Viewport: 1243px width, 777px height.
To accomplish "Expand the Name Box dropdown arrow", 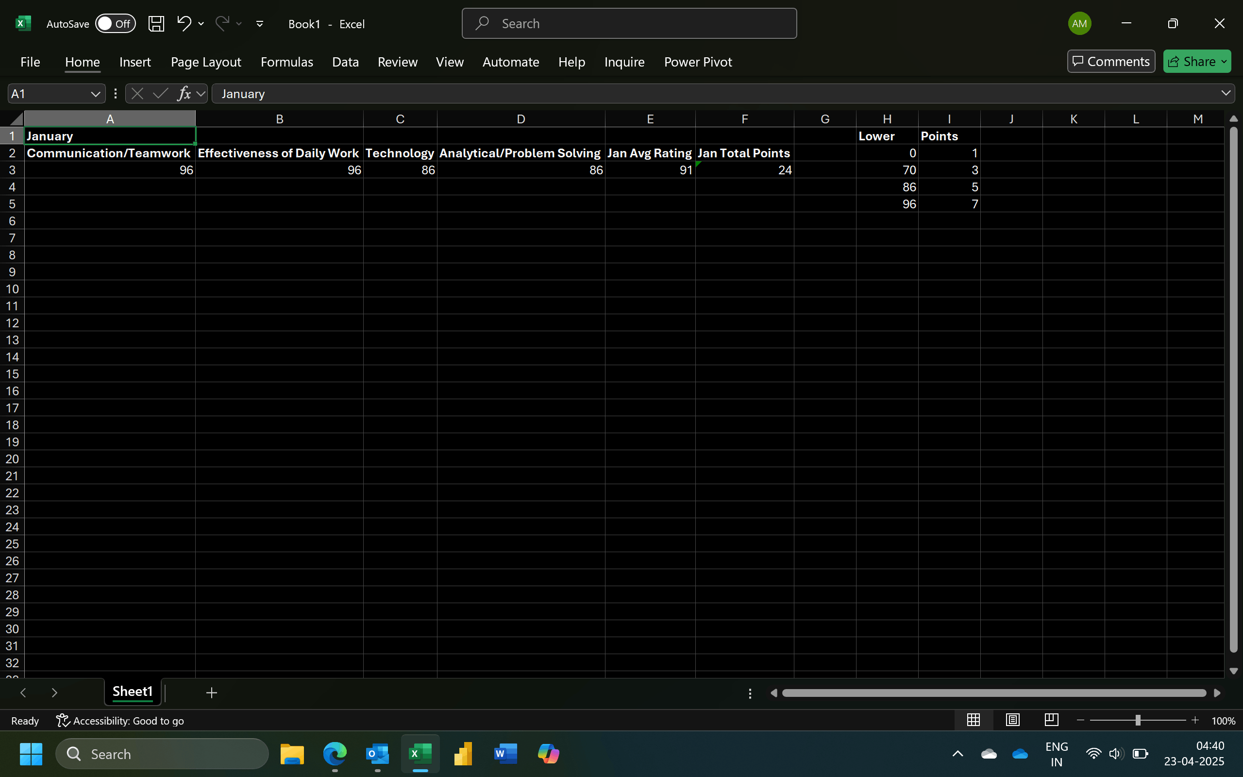I will [95, 94].
